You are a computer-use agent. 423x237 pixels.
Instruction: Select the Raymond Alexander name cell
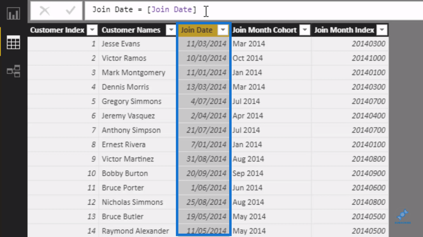[137, 231]
